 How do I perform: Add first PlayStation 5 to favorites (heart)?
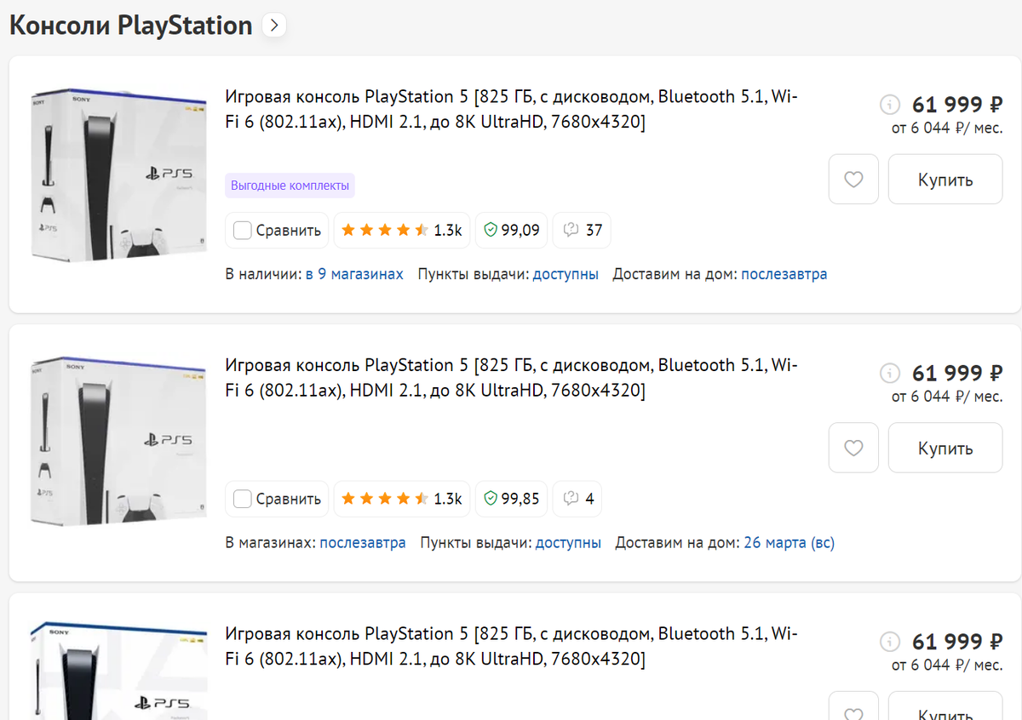coord(853,180)
